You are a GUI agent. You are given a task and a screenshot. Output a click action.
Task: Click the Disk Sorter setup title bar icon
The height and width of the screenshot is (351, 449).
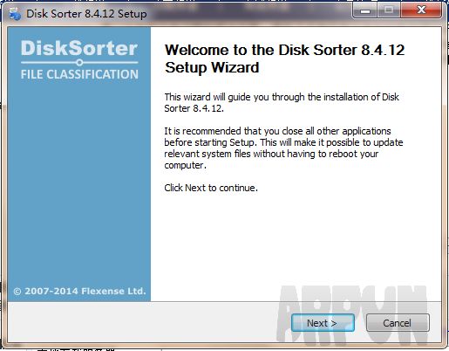[15, 14]
